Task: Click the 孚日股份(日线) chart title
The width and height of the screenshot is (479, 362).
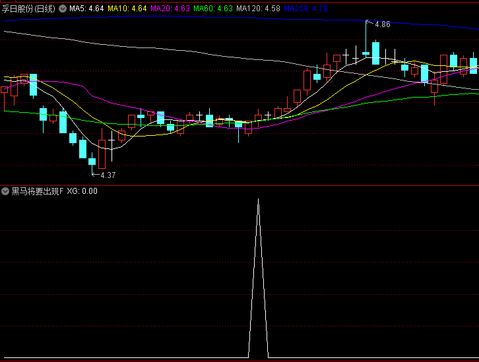Action: 29,9
